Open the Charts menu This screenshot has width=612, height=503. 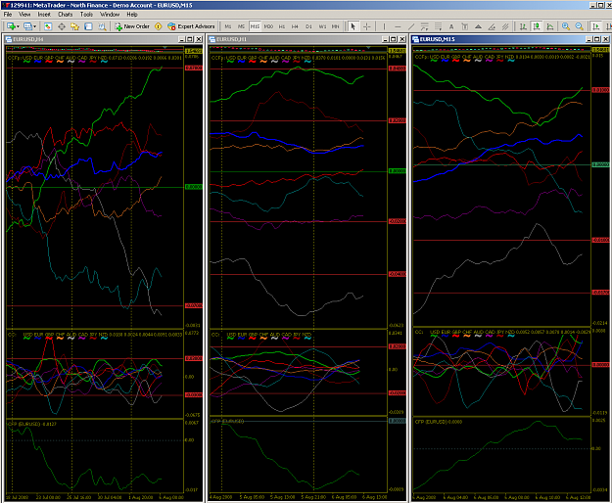66,15
